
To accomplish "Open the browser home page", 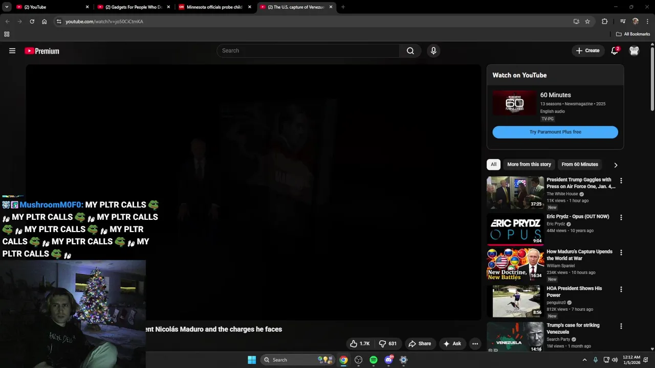I will coord(45,21).
